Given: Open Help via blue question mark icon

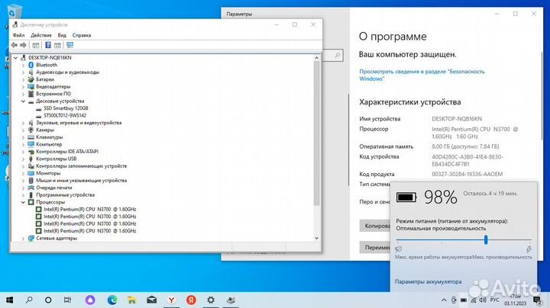Looking at the screenshot, I should tap(48, 45).
